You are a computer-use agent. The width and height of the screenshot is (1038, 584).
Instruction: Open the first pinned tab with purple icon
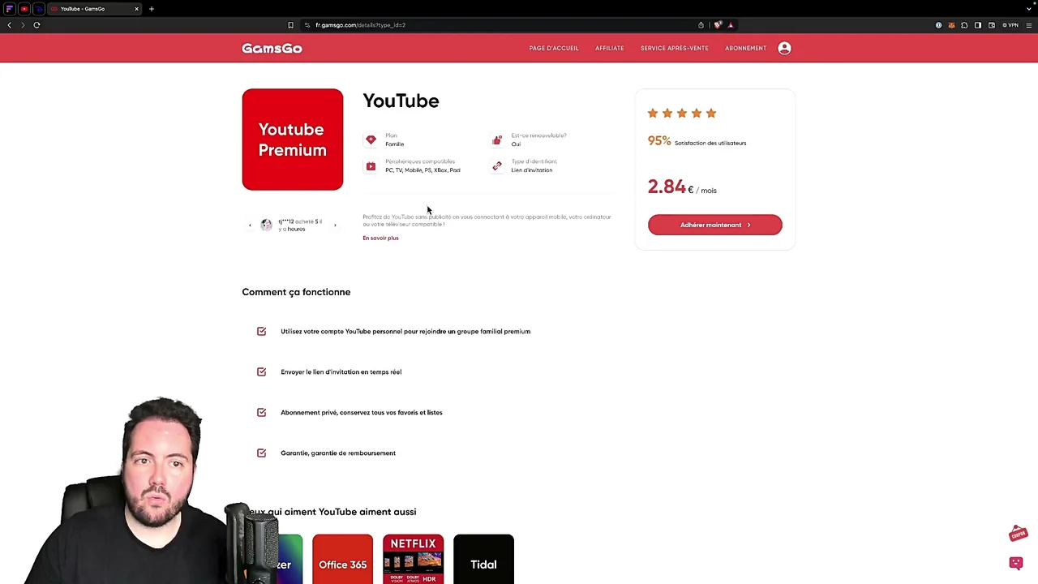(x=10, y=9)
